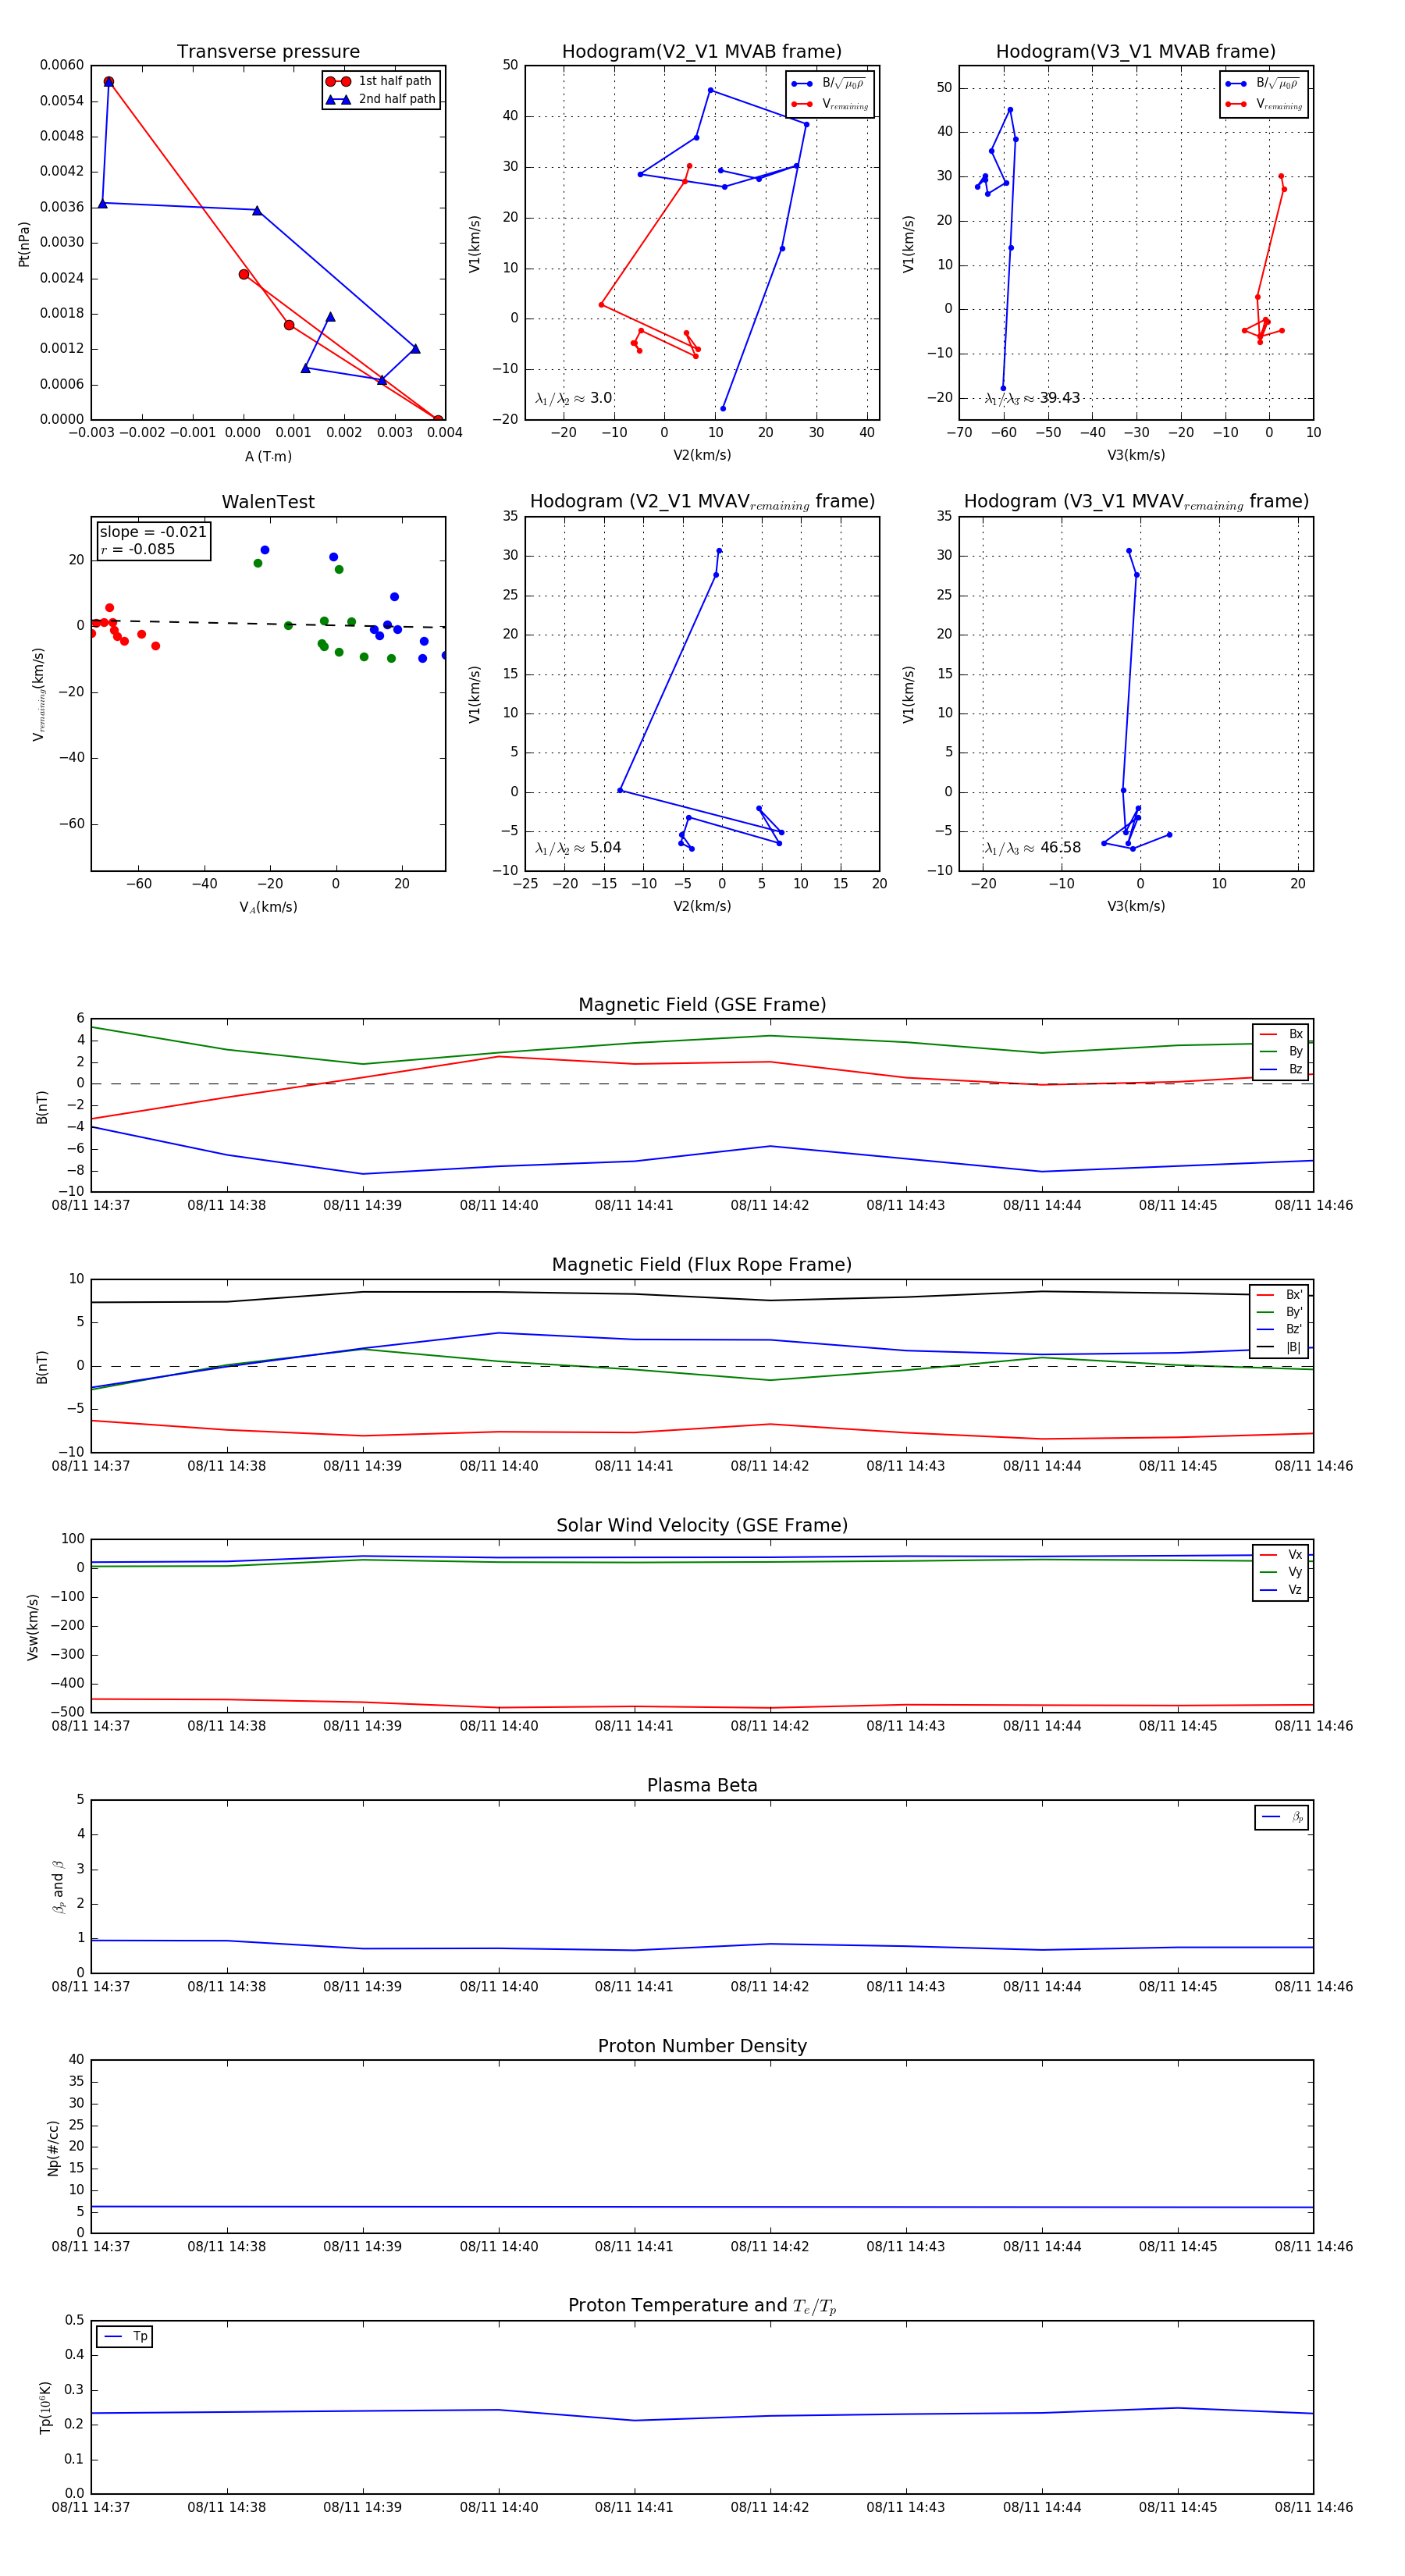Screen dimensions: 1405x2576
Task: Select the 'Magnetic Field (GSE Frame)' title
Action: coord(702,1005)
